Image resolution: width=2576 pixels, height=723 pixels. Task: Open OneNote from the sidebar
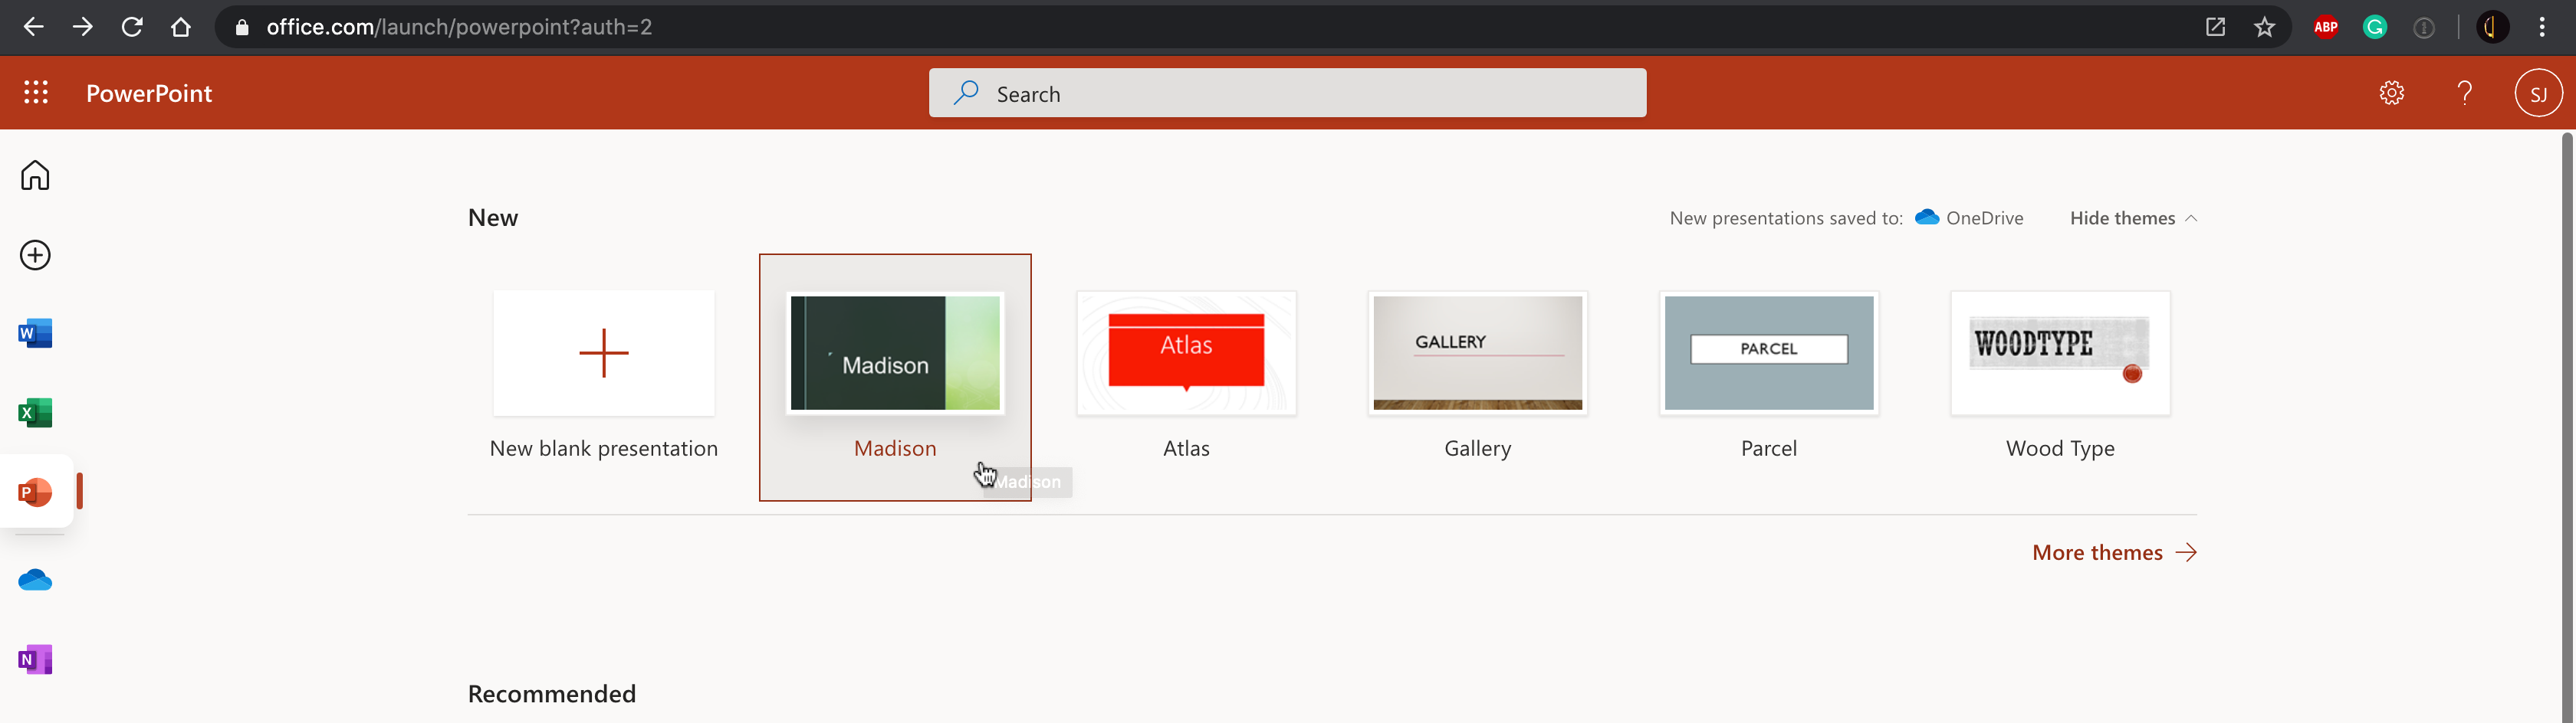(35, 659)
